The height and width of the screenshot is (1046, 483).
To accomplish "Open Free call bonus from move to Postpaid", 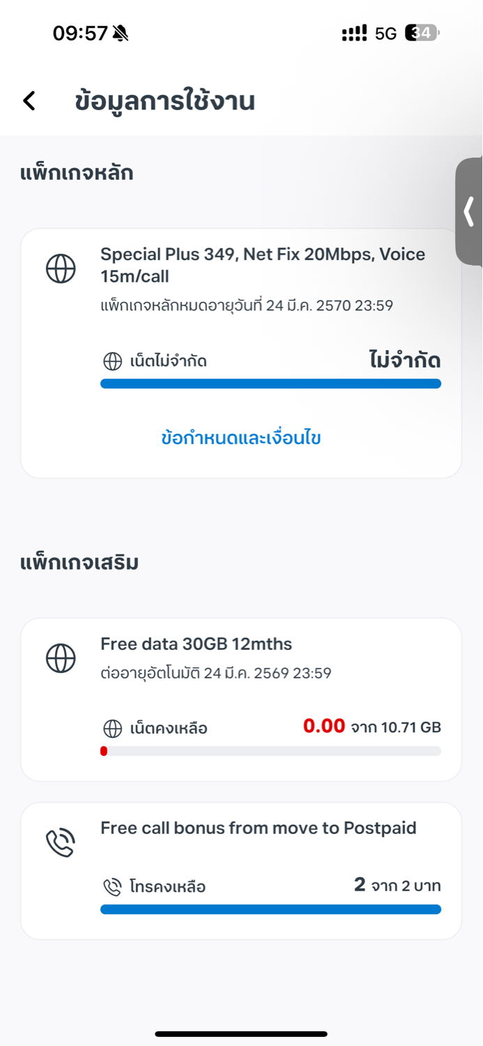I will click(258, 828).
